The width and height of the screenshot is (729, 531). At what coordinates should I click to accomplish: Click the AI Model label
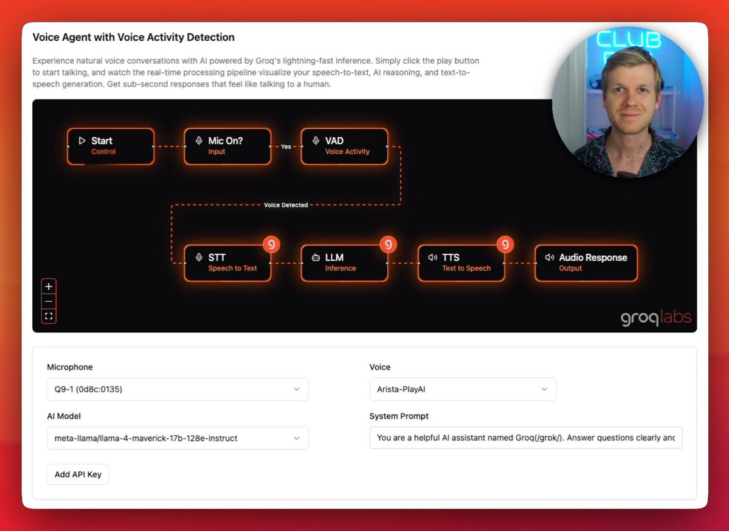64,416
